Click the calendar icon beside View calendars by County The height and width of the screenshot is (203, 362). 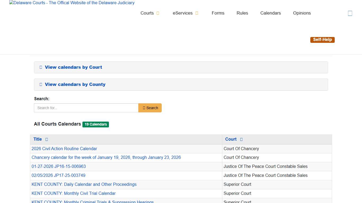coord(41,84)
